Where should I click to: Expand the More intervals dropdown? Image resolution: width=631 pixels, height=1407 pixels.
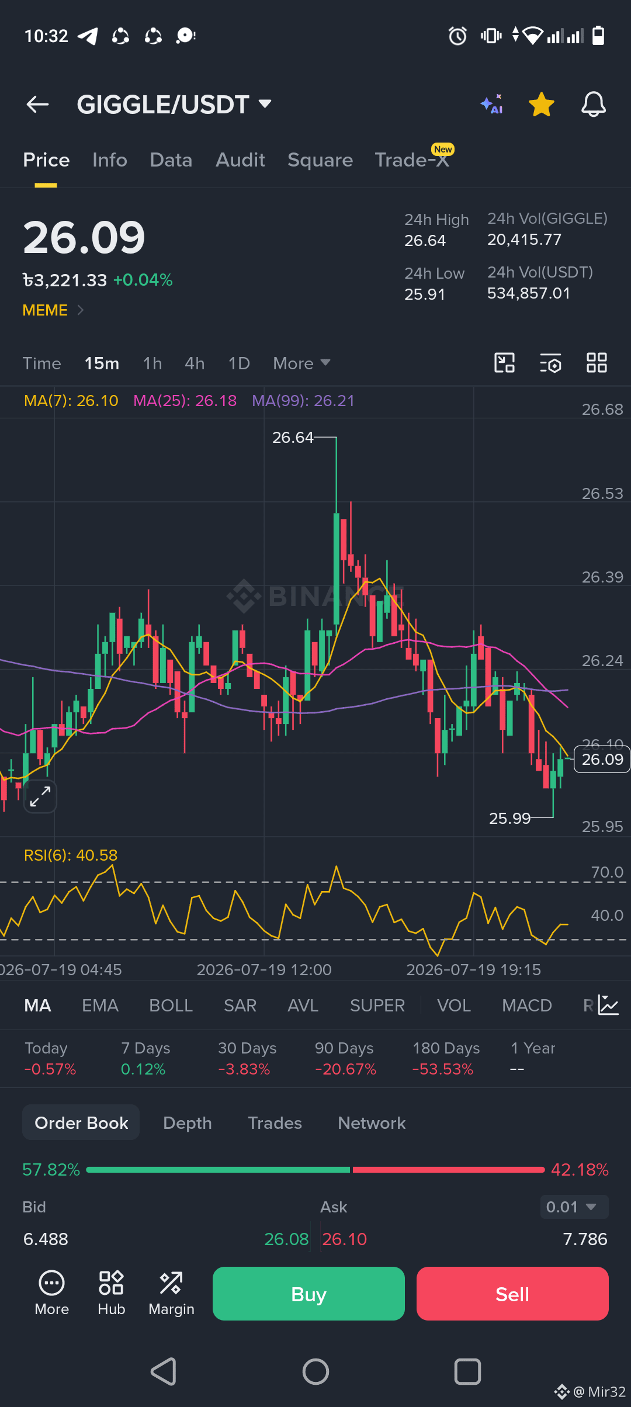[x=302, y=363]
